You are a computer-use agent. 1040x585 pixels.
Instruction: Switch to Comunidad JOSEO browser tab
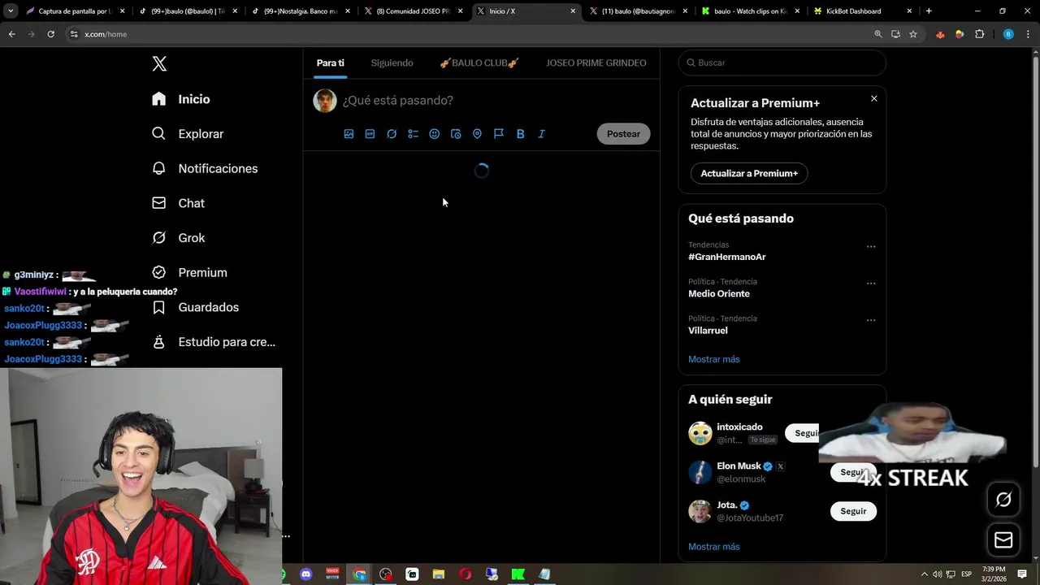point(413,11)
